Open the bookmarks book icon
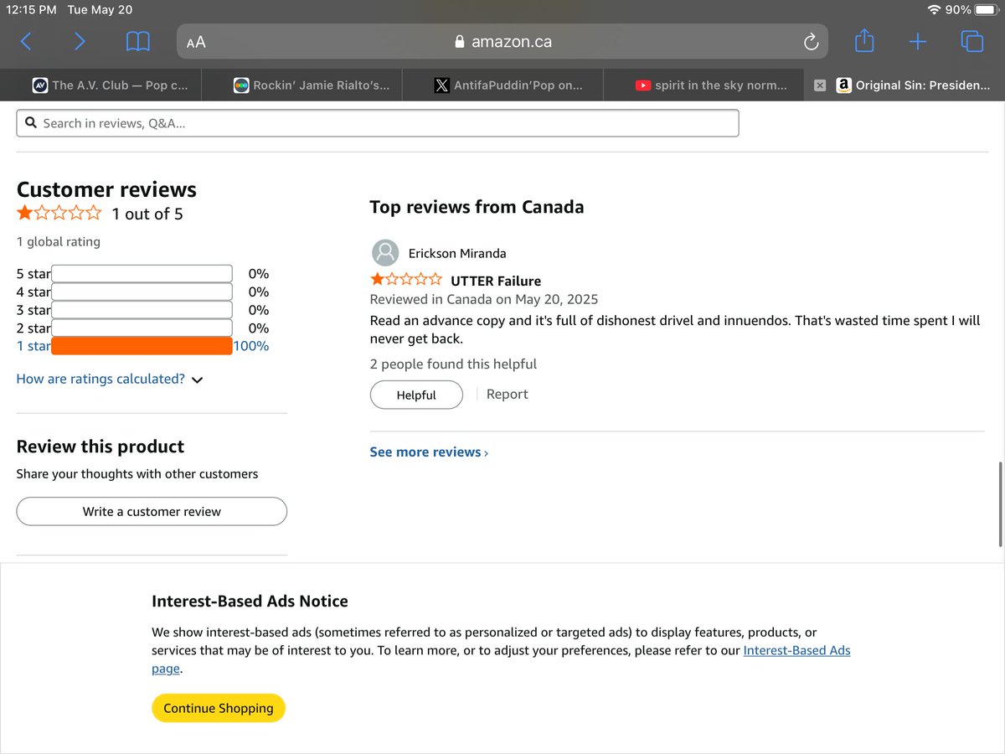The width and height of the screenshot is (1005, 754). (x=137, y=41)
